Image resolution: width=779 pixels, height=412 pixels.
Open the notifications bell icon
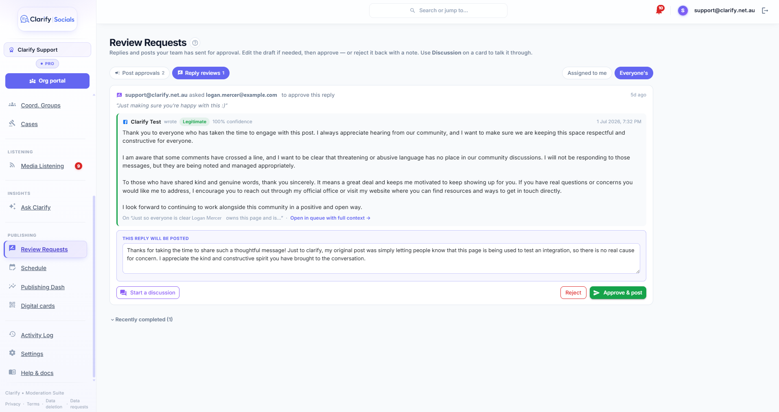(659, 11)
